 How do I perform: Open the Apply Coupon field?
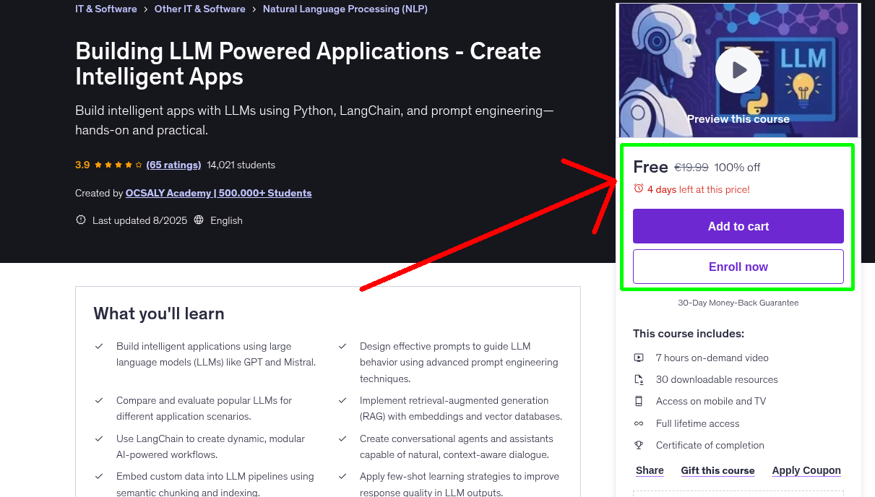(806, 470)
